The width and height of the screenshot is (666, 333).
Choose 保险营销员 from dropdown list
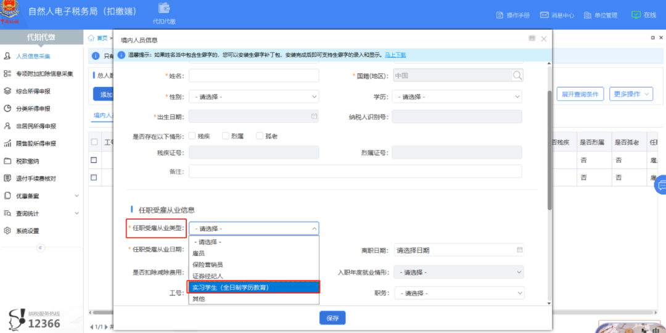(254, 265)
